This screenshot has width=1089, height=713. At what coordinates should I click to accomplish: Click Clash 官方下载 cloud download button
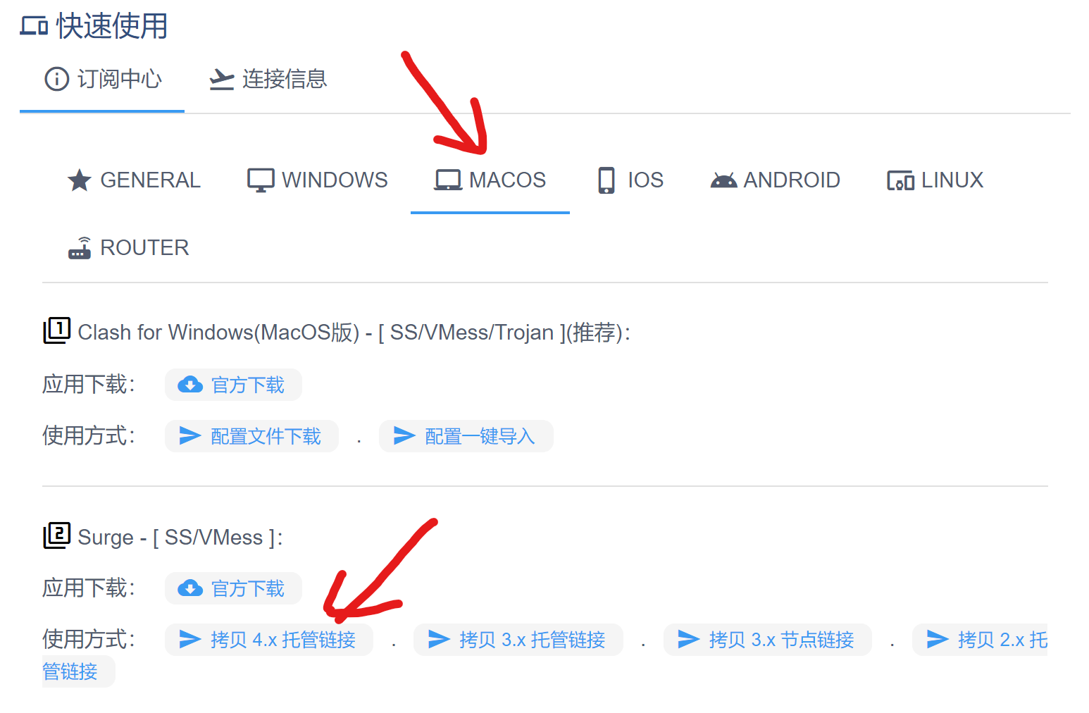[x=233, y=385]
